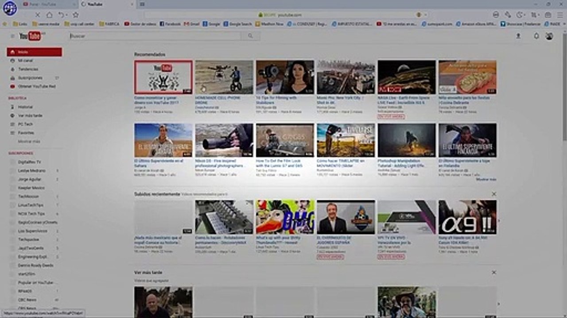
Task: Close the first YouTube browser tab
Action: [74, 4]
